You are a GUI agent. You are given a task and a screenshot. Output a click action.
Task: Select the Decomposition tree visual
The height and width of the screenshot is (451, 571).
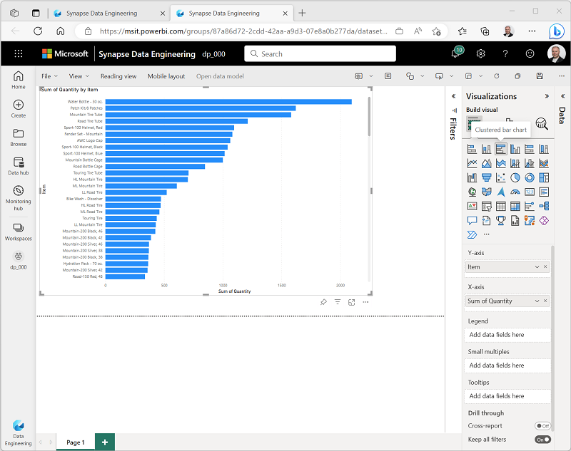(x=544, y=207)
